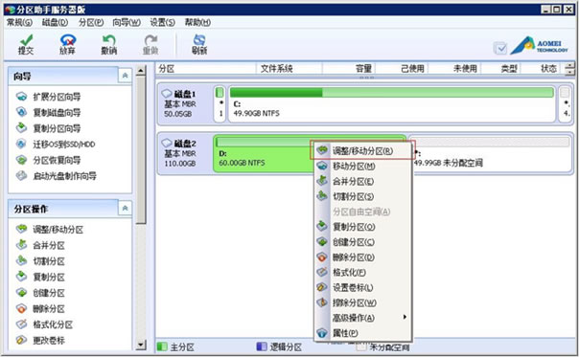The image size is (579, 357).
Task: Choose 设置卷标(L) from the context menu
Action: click(362, 287)
